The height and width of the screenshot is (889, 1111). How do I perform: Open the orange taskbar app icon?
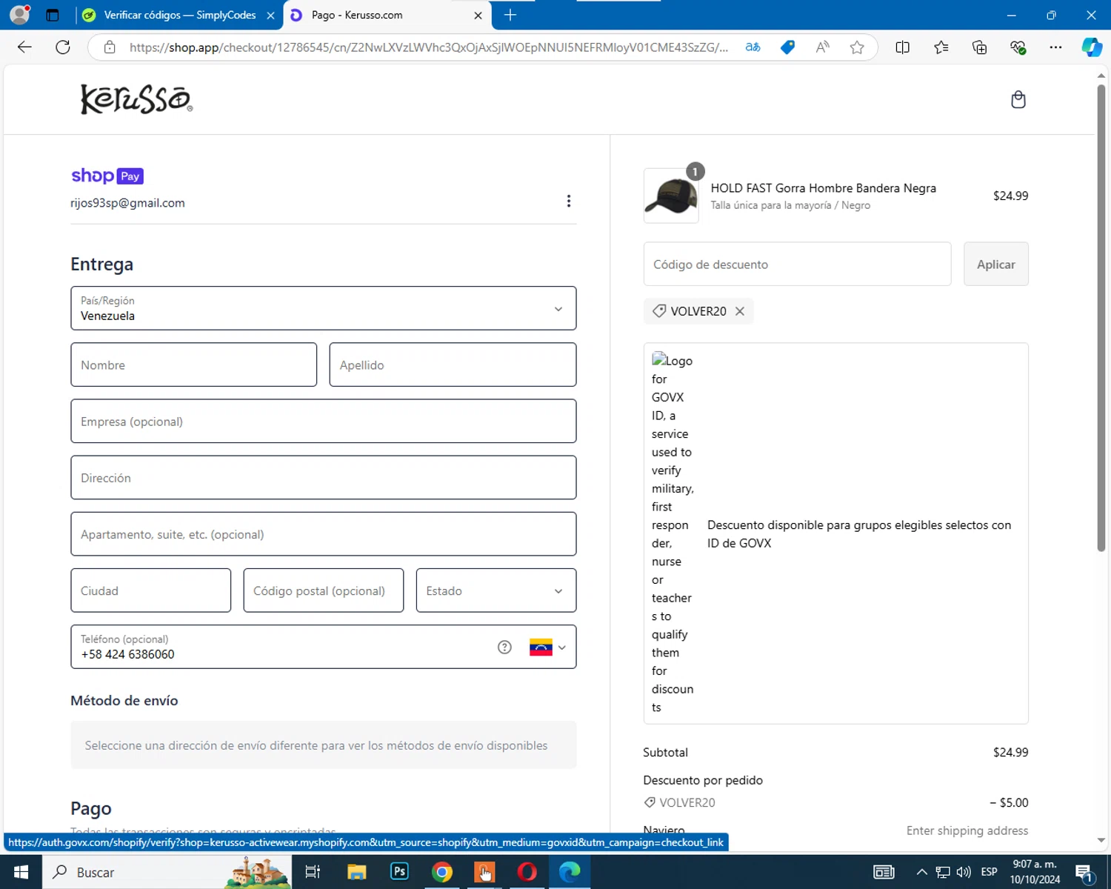pos(484,872)
